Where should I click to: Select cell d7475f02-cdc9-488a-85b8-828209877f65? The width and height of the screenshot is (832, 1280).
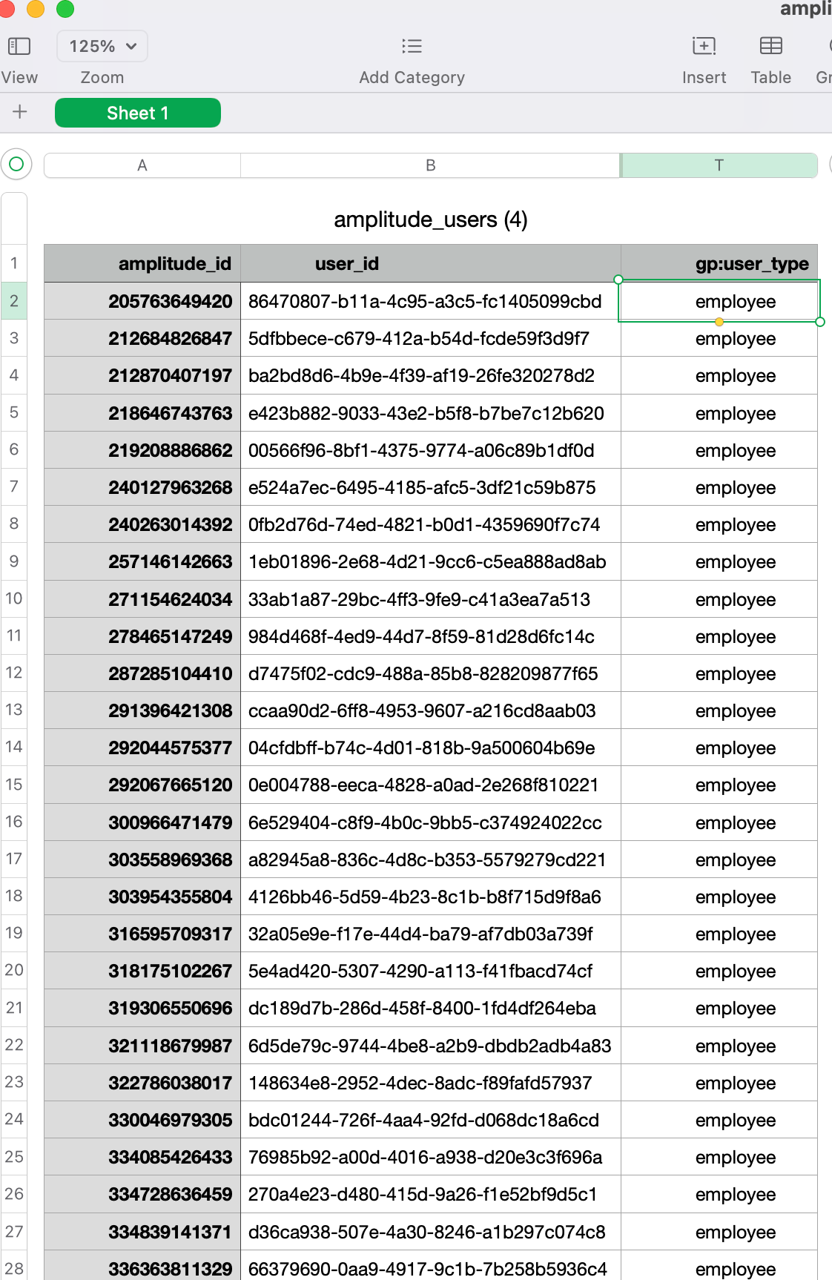tap(430, 673)
